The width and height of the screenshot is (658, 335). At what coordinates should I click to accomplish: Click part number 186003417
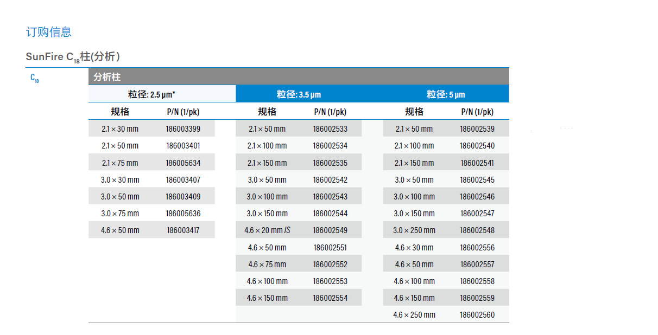[x=183, y=230]
